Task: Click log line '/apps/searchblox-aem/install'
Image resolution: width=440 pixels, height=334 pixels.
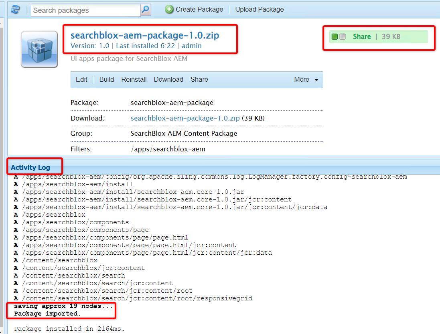Action: [77, 184]
